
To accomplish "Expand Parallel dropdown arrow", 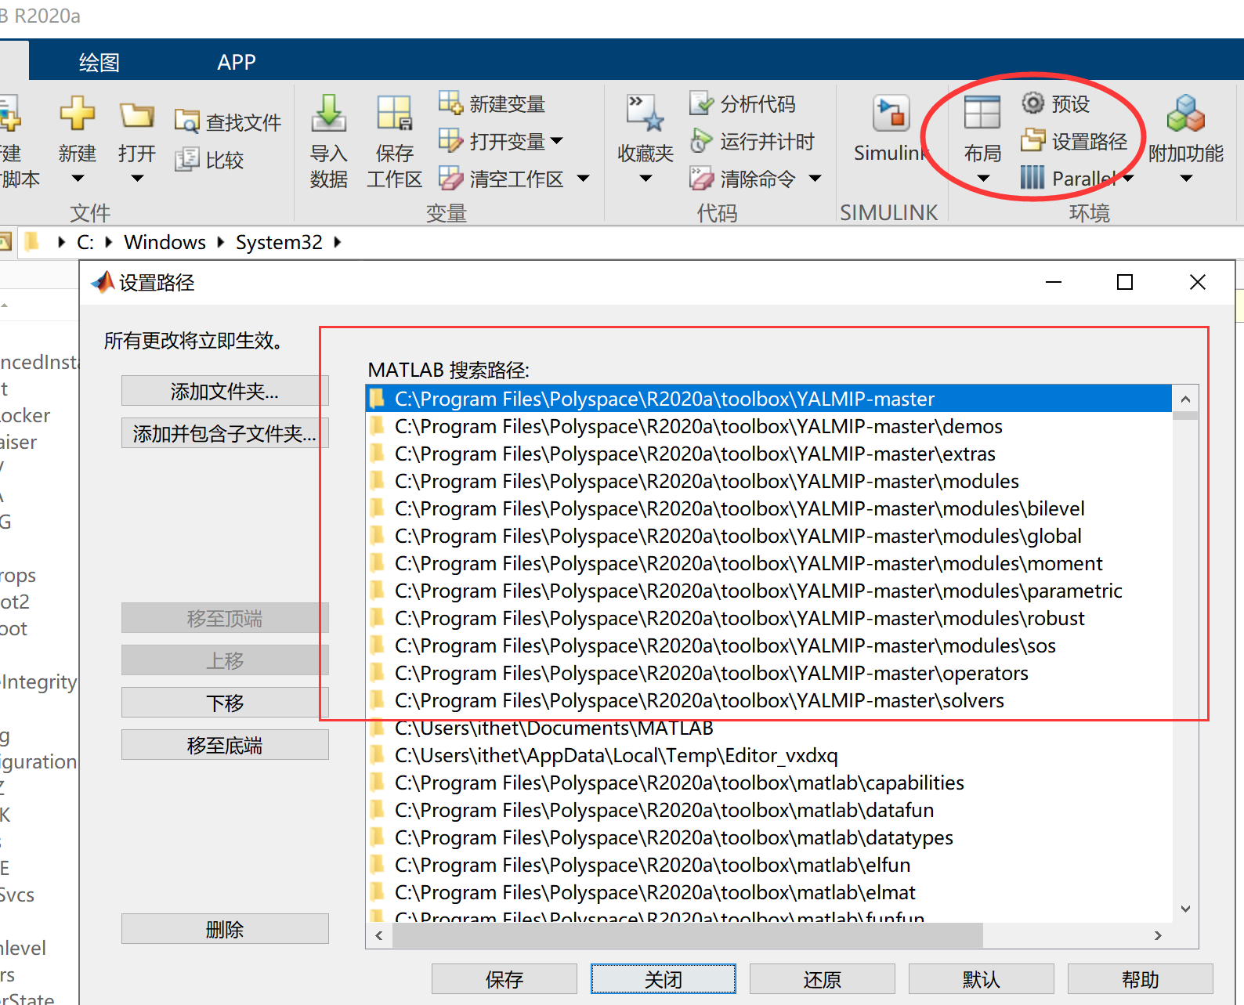I will [x=1128, y=179].
